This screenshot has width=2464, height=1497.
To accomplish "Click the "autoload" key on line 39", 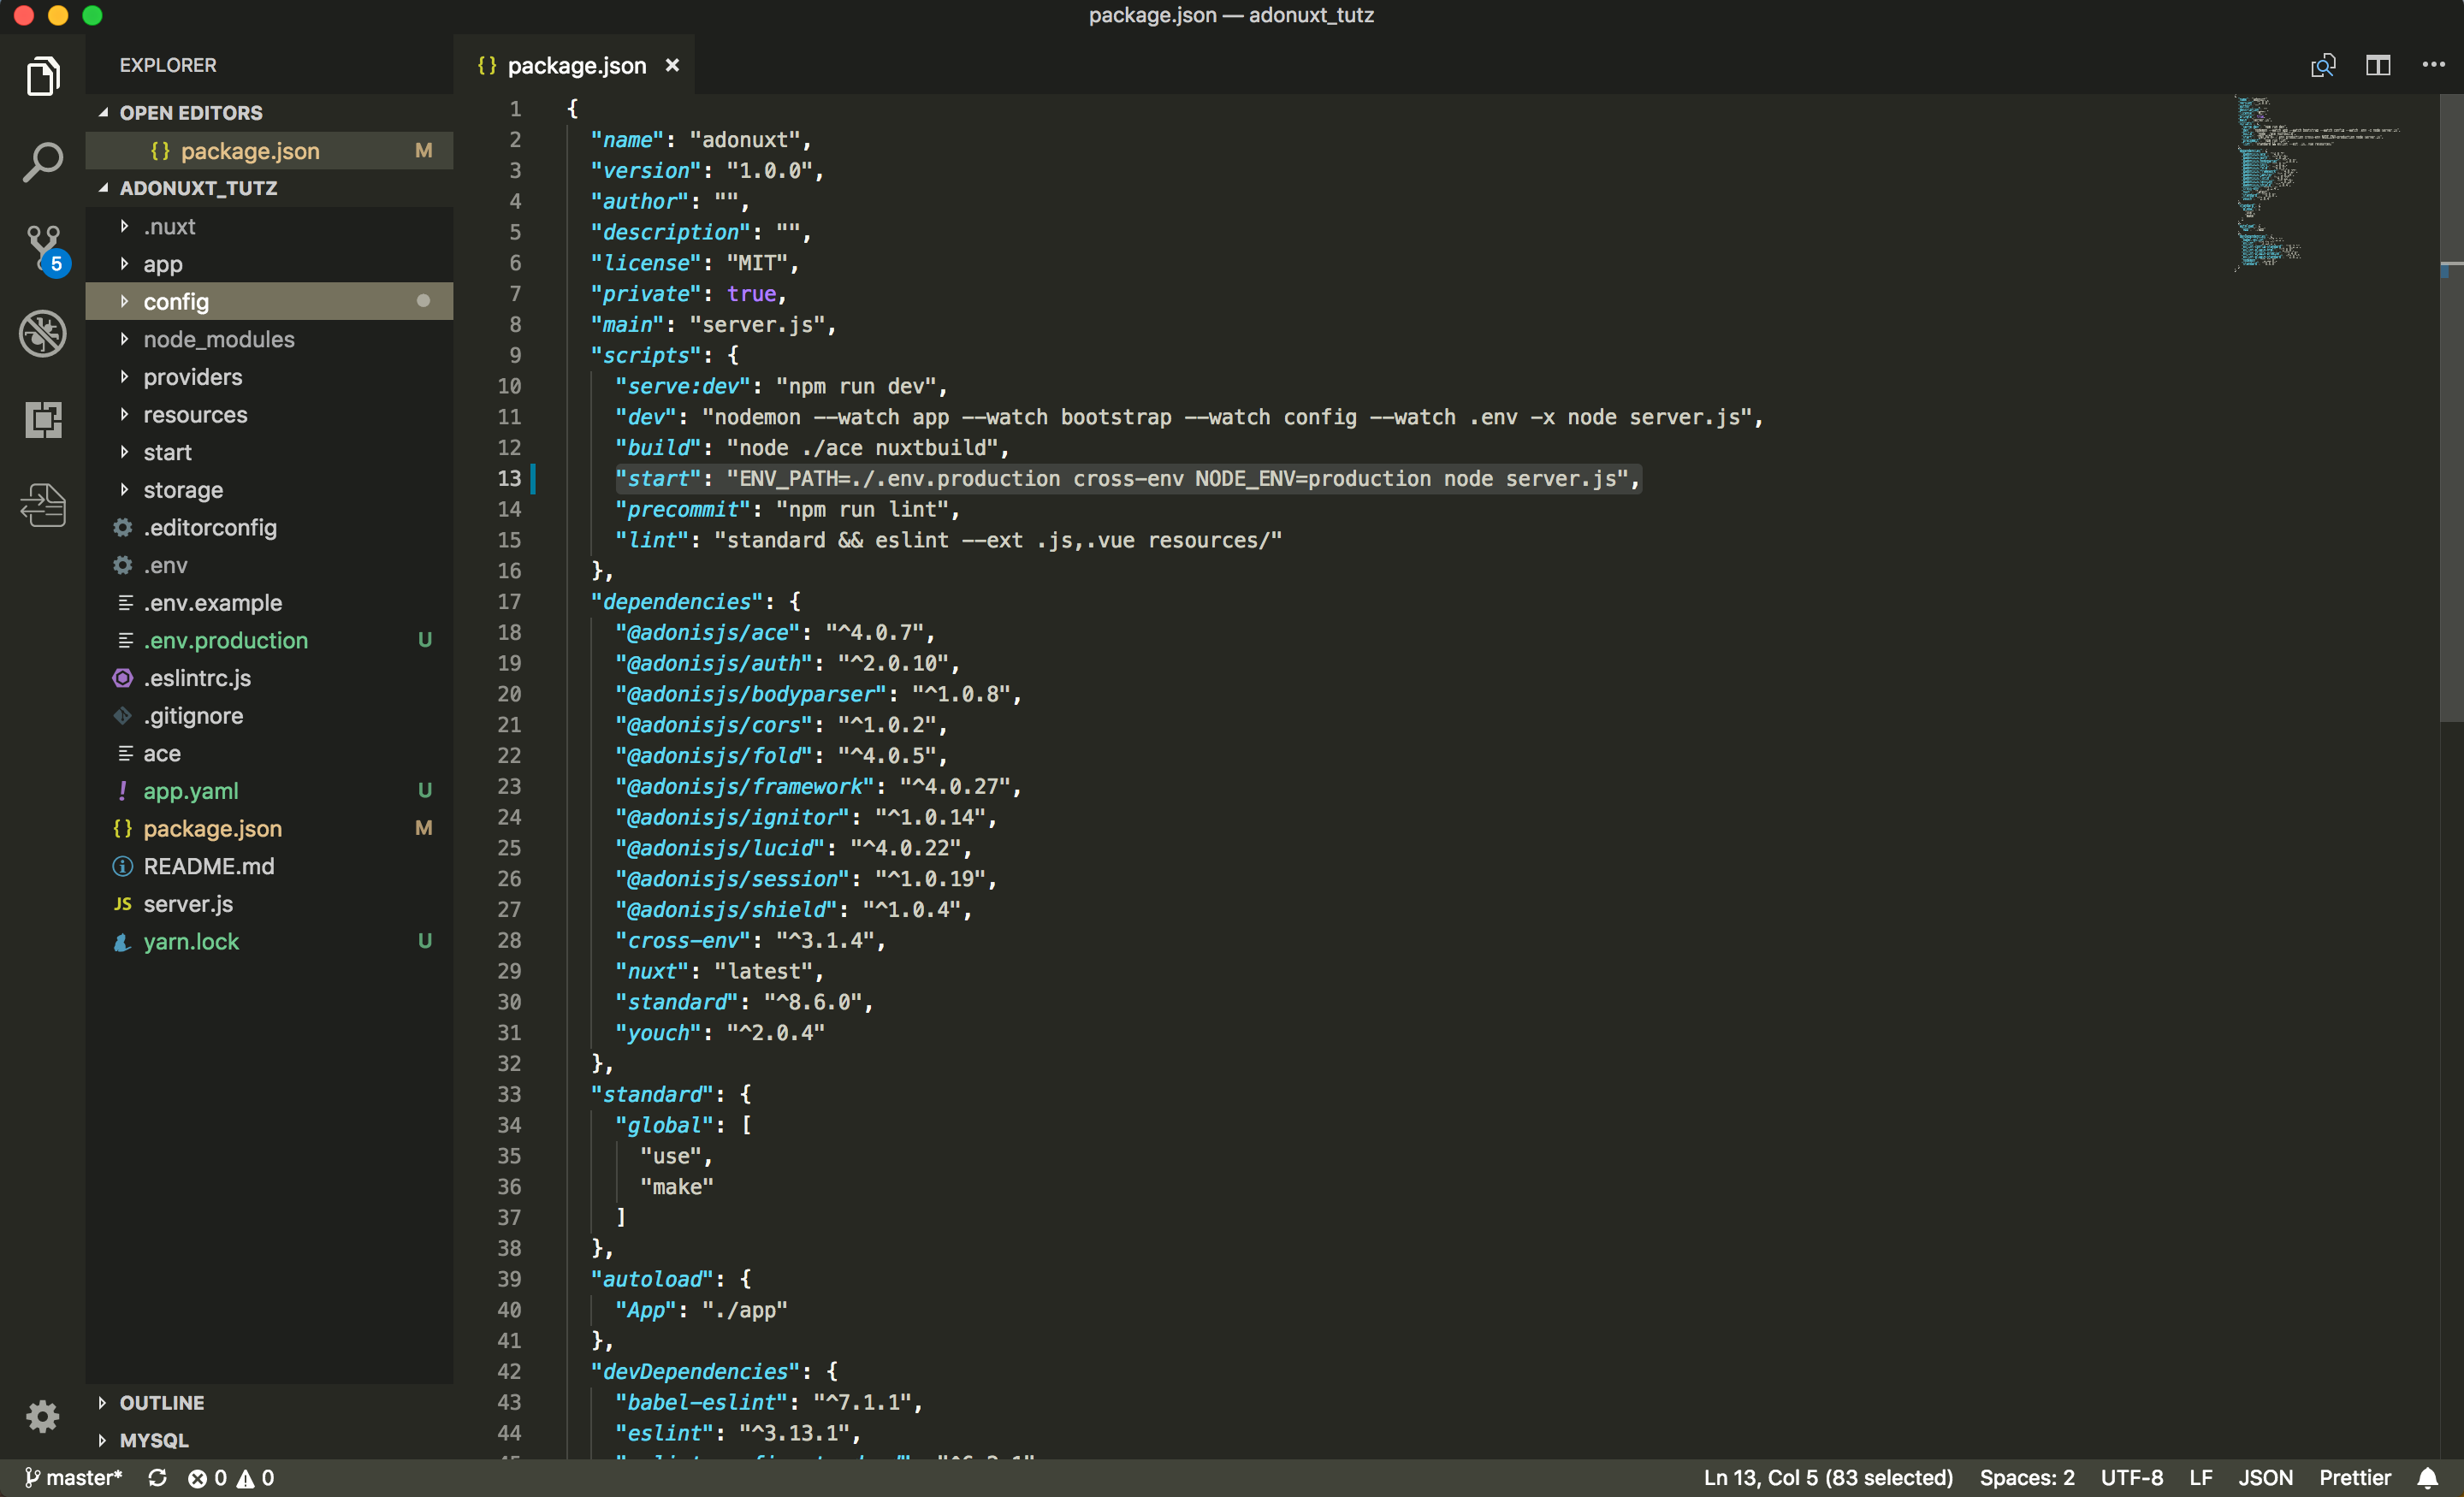I will 652,1280.
